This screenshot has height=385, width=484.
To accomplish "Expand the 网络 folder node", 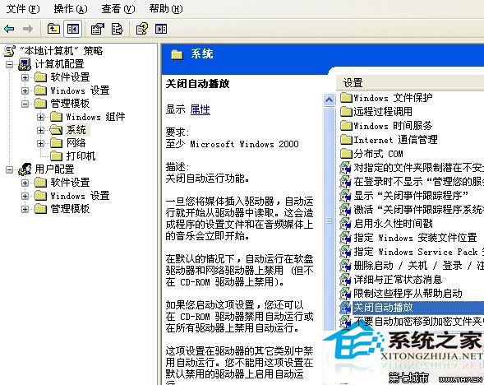I will (x=40, y=143).
